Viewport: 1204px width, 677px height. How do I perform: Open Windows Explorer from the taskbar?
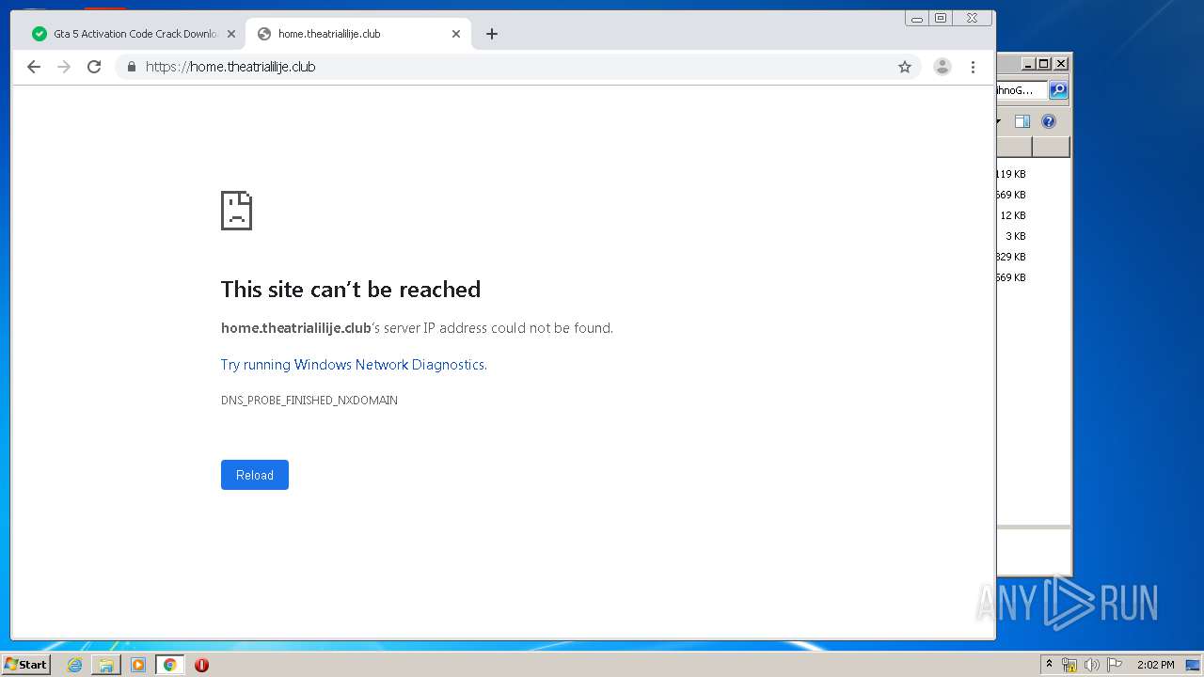coord(106,665)
